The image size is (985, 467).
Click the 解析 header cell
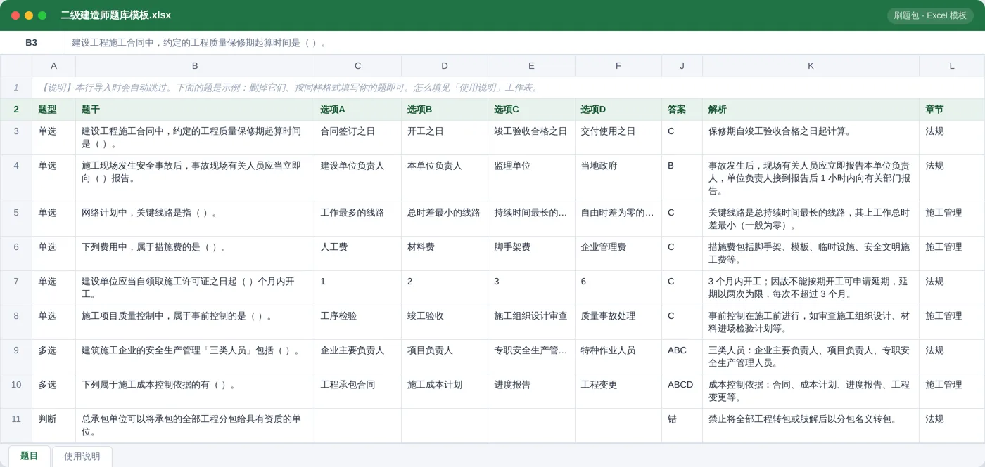click(811, 110)
